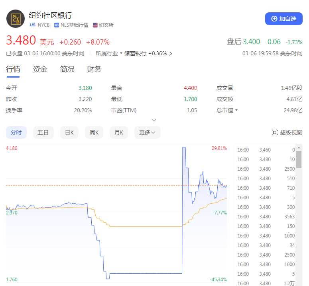Switch to the 简况 tab

click(67, 69)
